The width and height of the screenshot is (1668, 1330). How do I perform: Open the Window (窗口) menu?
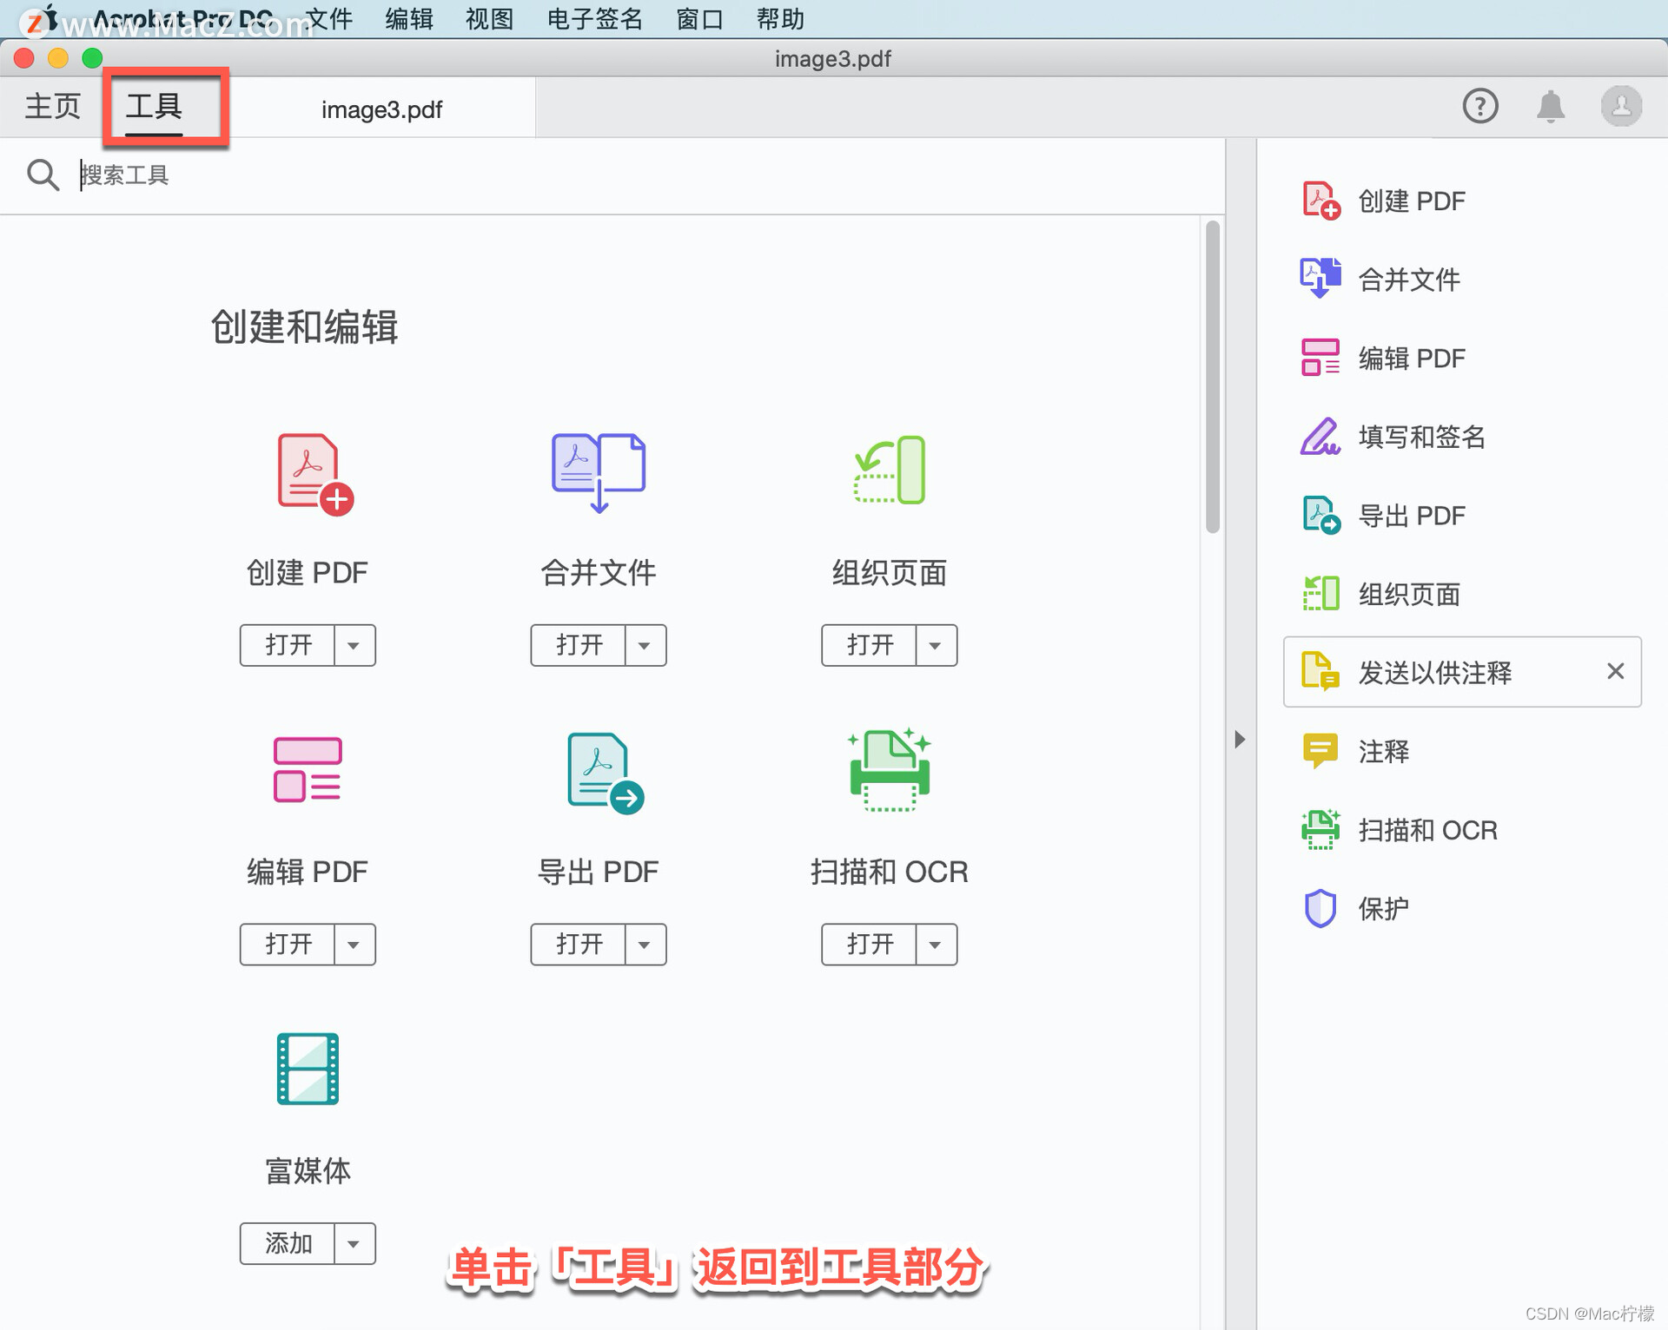point(699,18)
